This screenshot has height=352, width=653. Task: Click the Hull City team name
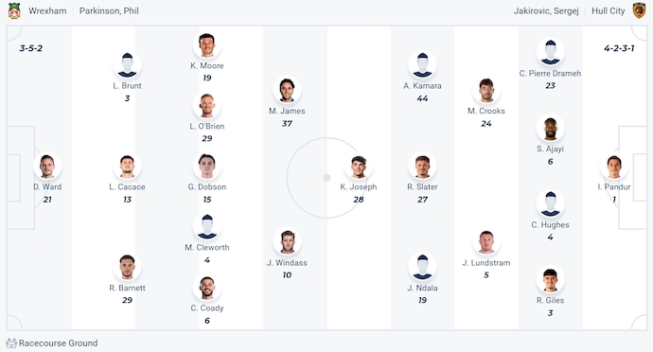608,10
